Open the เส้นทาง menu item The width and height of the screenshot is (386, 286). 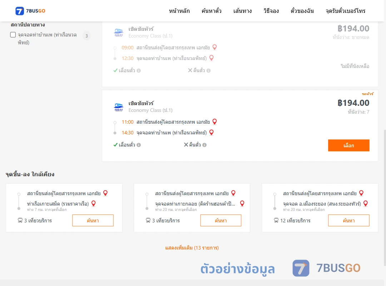242,11
